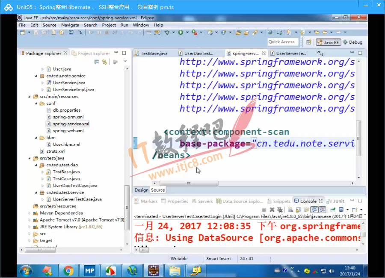Viewport: 385px width, 278px height.
Task: Click Previous Annotation arrow icon
Action: pos(302,32)
